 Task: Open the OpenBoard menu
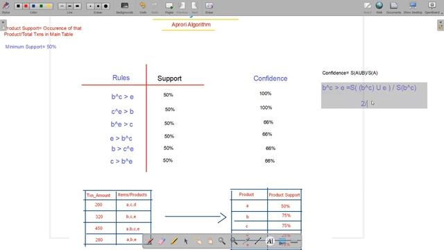coord(432,8)
